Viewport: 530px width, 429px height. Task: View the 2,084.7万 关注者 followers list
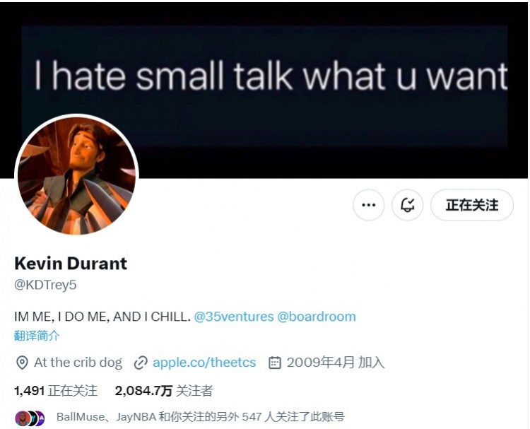coord(164,391)
